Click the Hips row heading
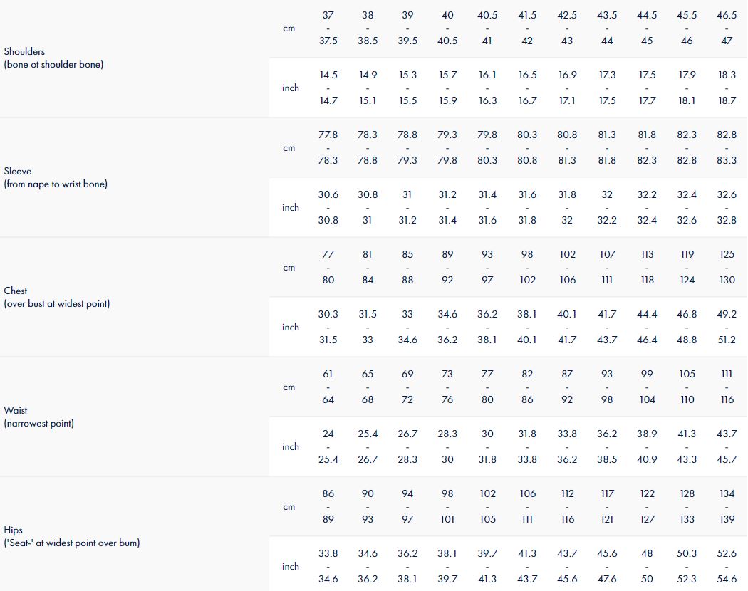Image resolution: width=748 pixels, height=591 pixels. point(14,530)
